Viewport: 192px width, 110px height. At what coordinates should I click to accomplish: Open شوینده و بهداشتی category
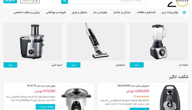click(56, 12)
